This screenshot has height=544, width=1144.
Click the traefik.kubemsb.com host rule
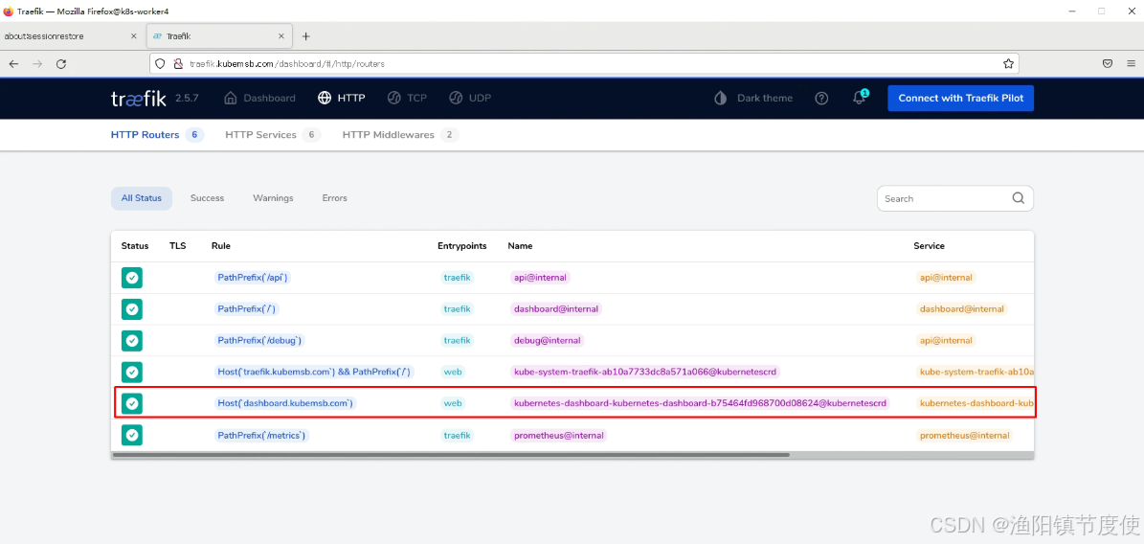coord(314,372)
